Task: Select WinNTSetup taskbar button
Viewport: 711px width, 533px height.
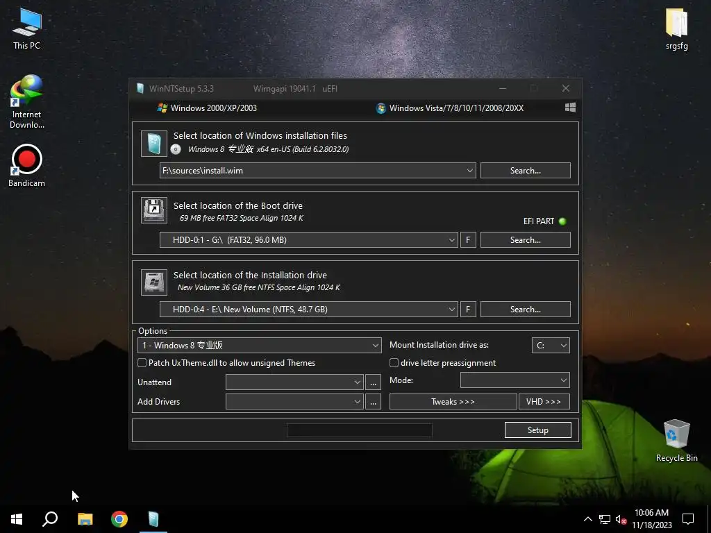Action: tap(153, 519)
